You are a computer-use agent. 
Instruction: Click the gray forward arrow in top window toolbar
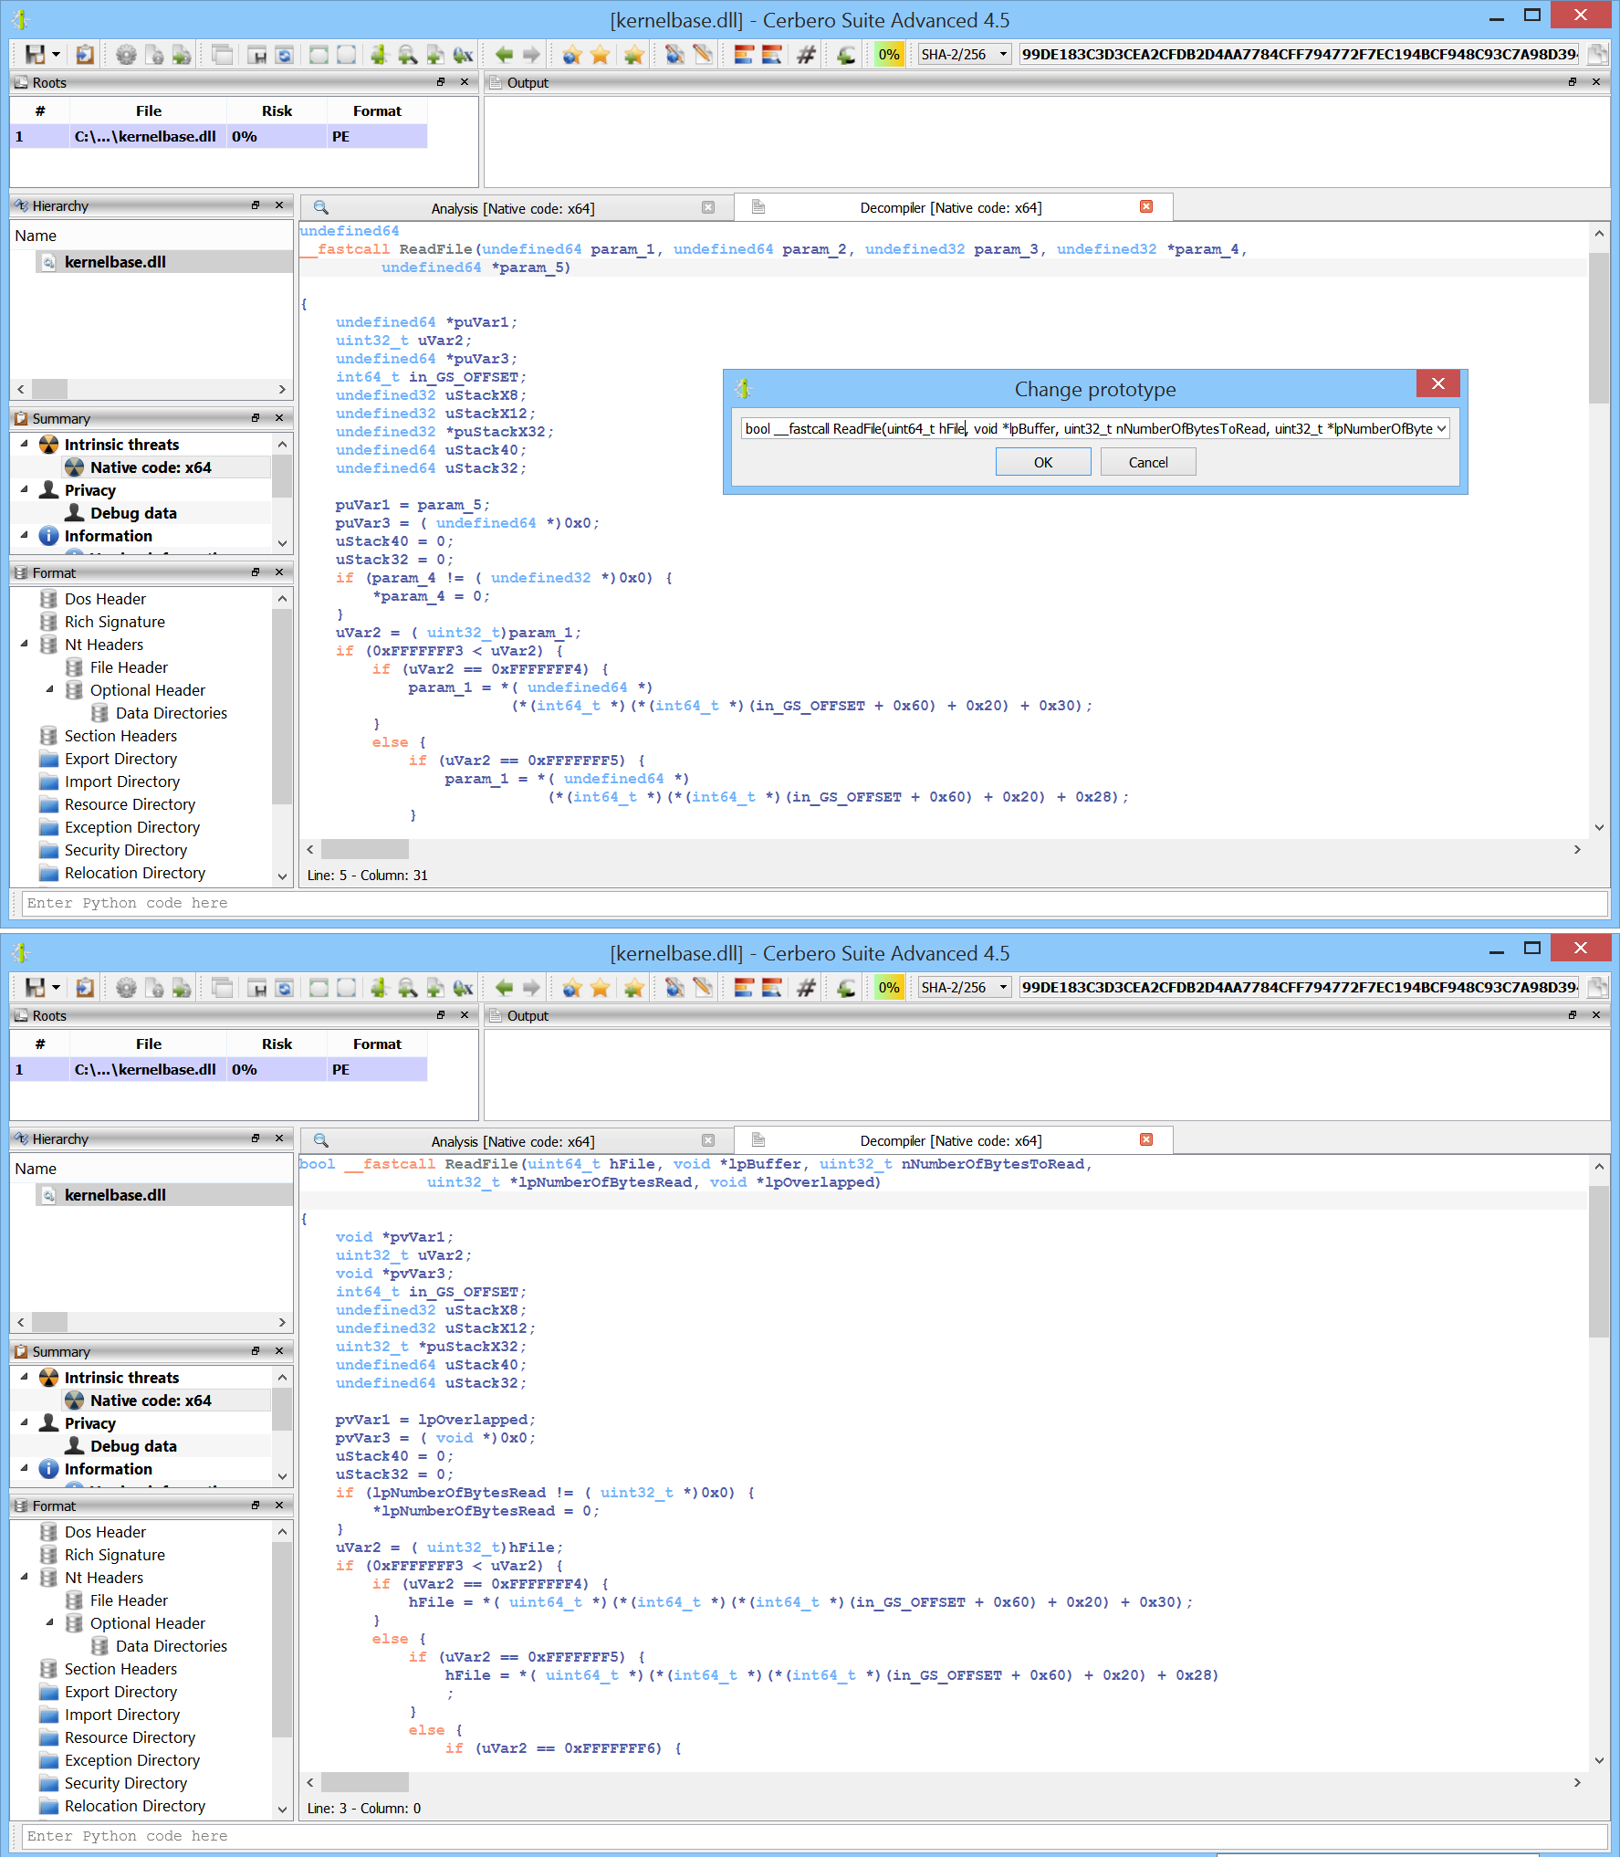(x=531, y=55)
